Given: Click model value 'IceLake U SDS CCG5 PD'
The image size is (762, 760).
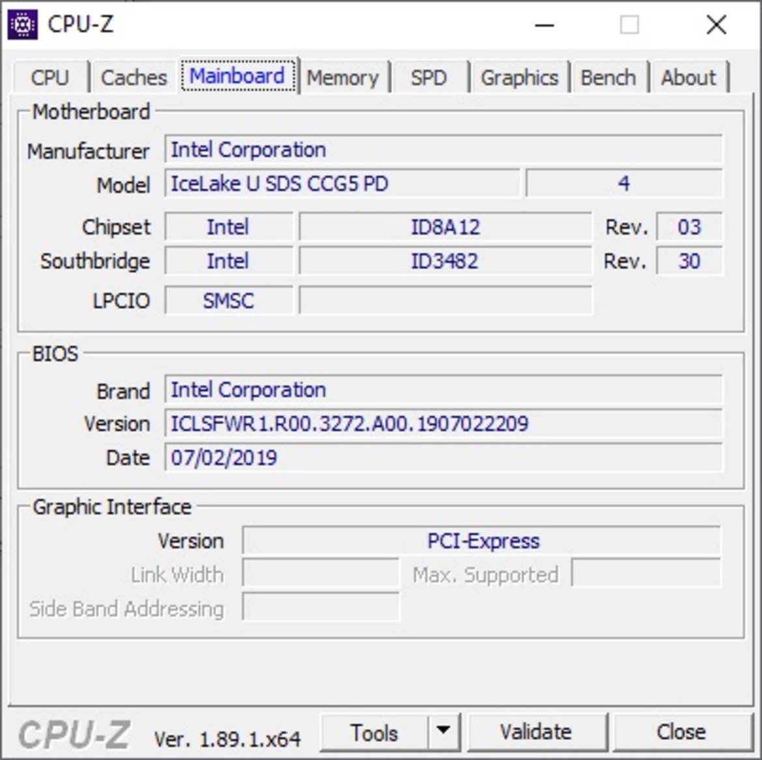Looking at the screenshot, I should (x=342, y=183).
